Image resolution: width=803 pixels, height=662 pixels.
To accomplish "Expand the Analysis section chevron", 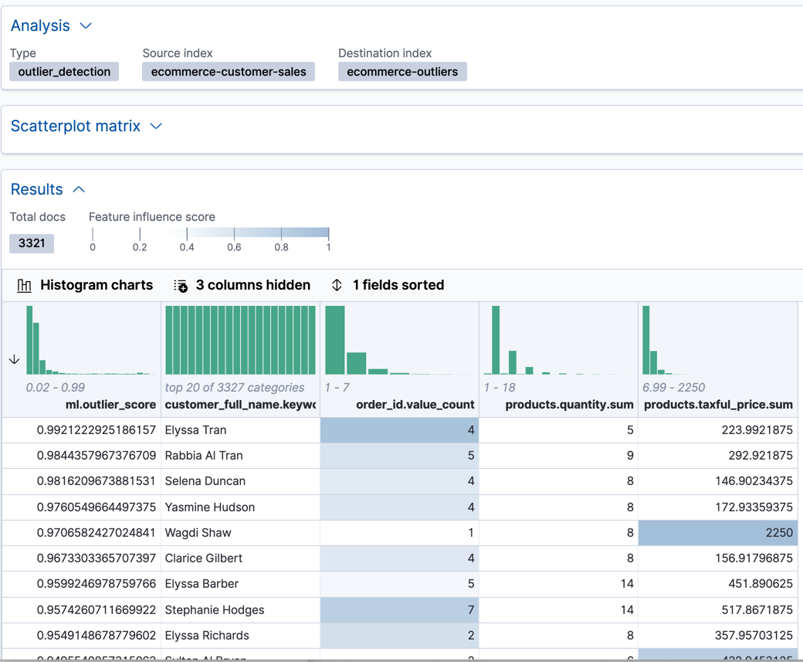I will coord(85,25).
